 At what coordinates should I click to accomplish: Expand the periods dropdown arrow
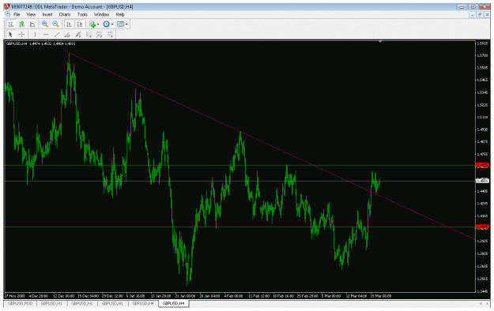point(112,24)
